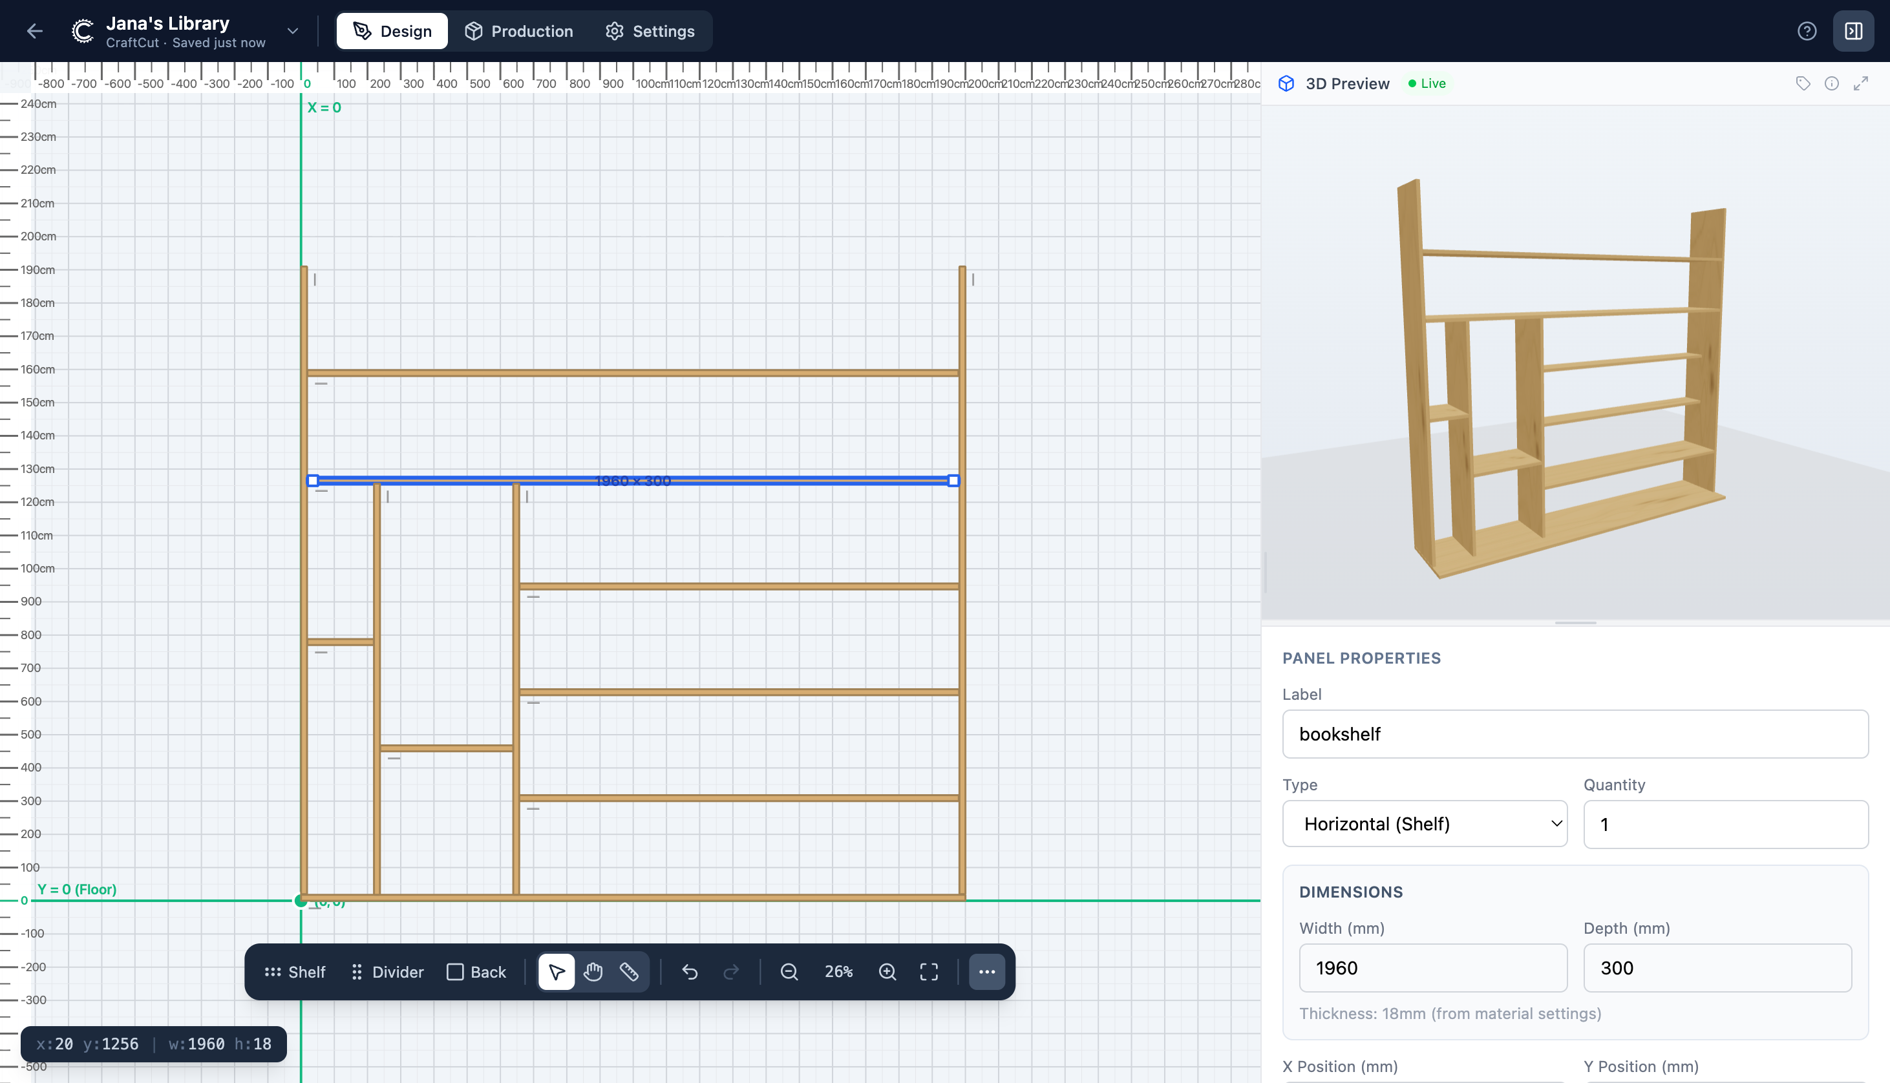1890x1083 pixels.
Task: Open the more options menu in canvas toolbar
Action: pyautogui.click(x=986, y=971)
